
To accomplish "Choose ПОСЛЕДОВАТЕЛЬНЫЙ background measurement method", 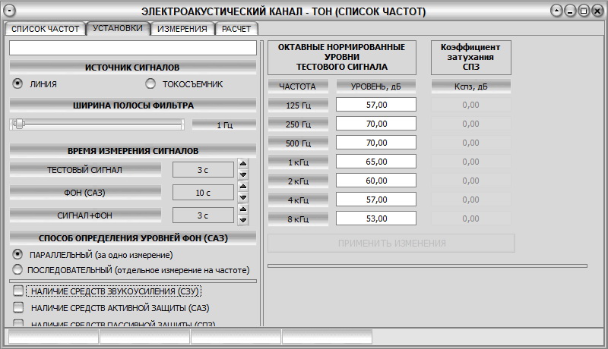I will coord(18,269).
